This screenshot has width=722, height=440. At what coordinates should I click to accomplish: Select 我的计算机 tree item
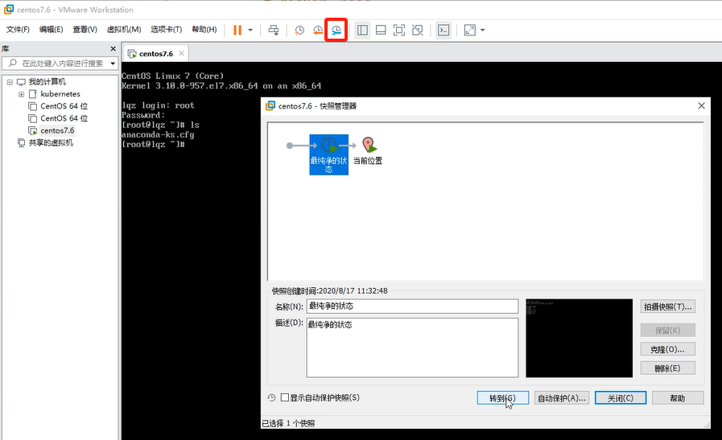tap(47, 82)
